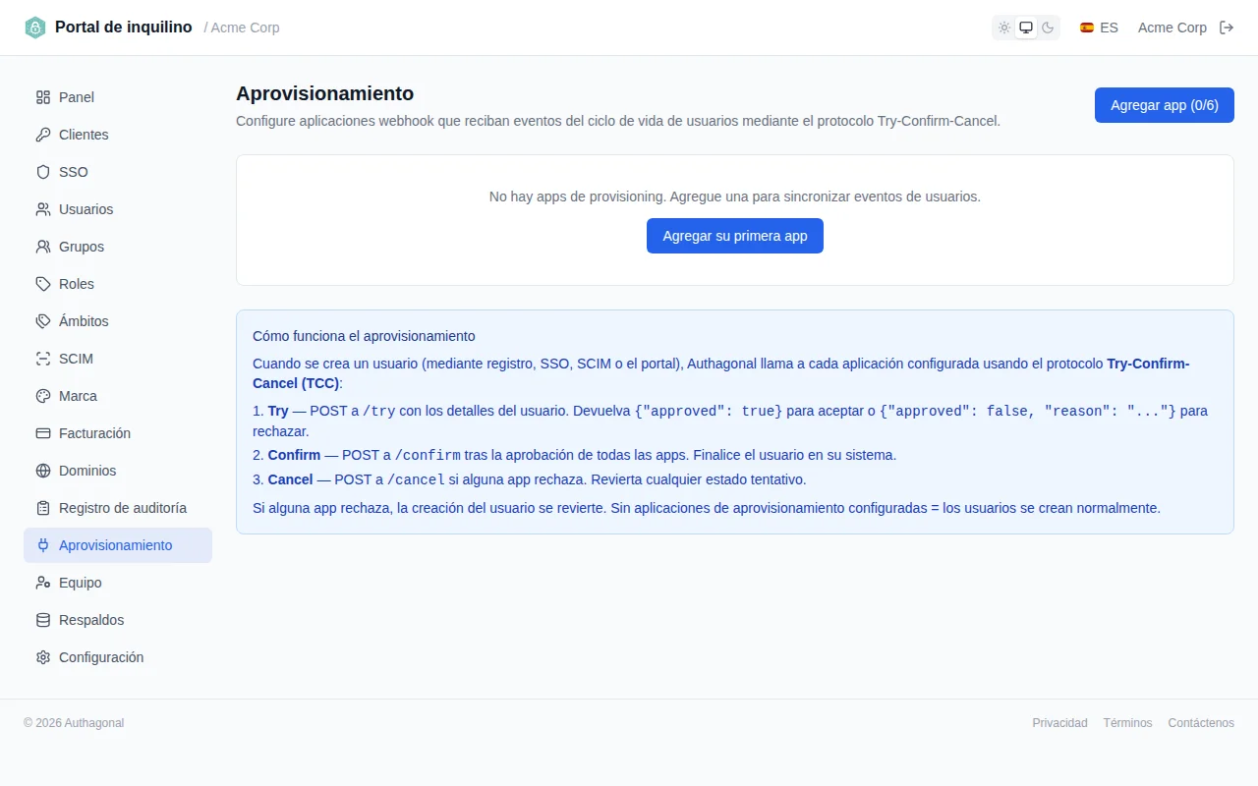1258x786 pixels.
Task: Open the Respaldos label
Action: [91, 620]
